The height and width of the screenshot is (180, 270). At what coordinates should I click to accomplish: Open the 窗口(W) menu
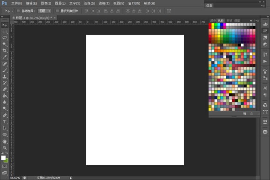coord(134,3)
